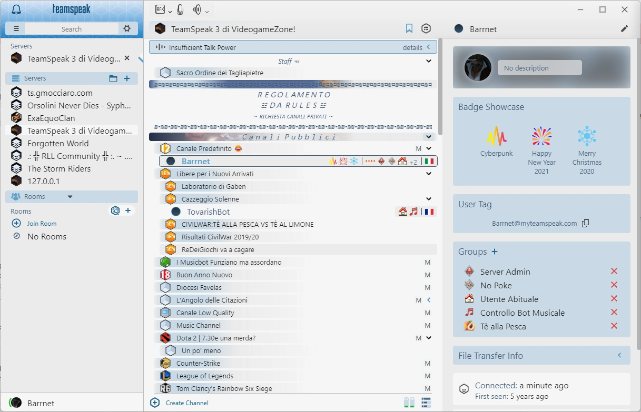
Task: Switch to split channel view icon
Action: click(x=409, y=403)
